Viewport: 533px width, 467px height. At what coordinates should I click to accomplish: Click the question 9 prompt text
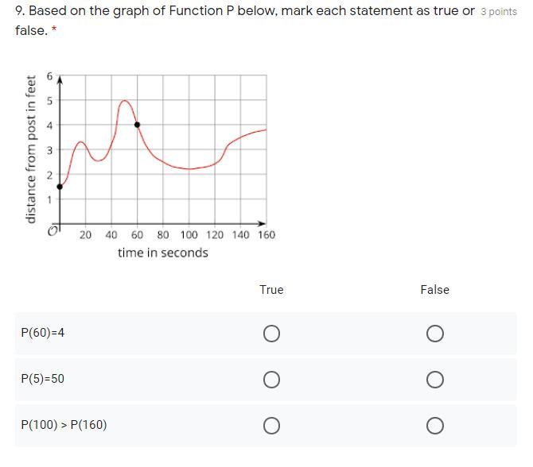[x=239, y=12]
